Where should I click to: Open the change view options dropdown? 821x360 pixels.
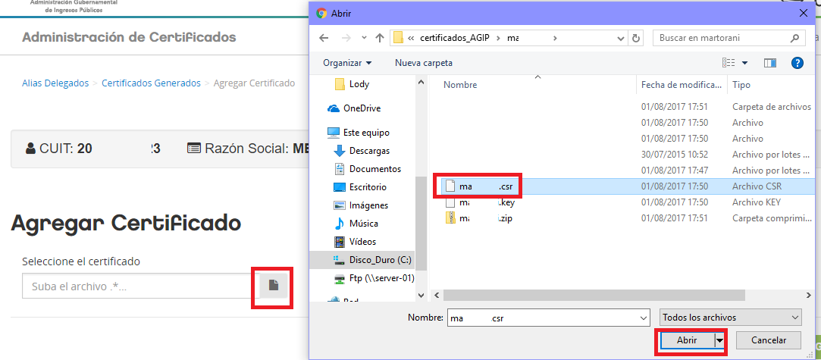(744, 63)
